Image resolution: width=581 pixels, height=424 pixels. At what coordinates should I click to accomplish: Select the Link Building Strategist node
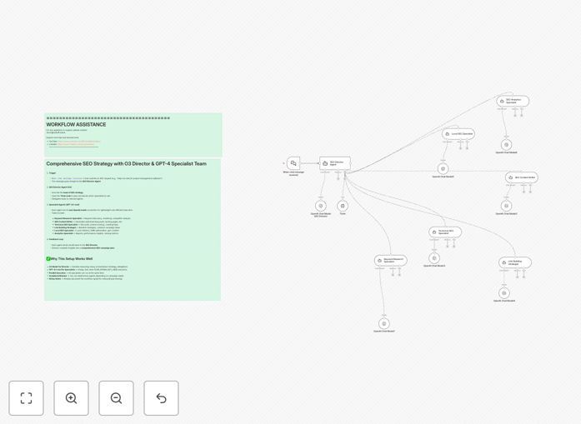click(515, 262)
